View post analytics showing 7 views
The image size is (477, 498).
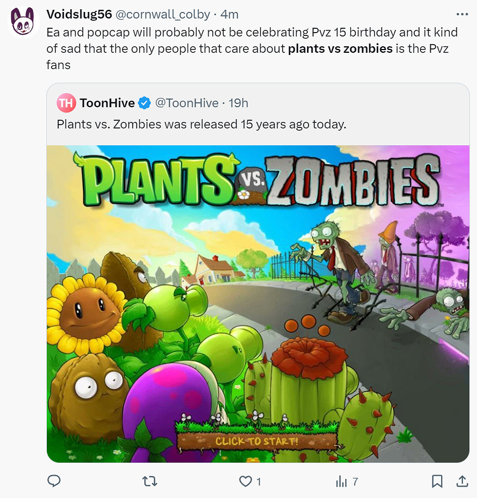click(343, 481)
